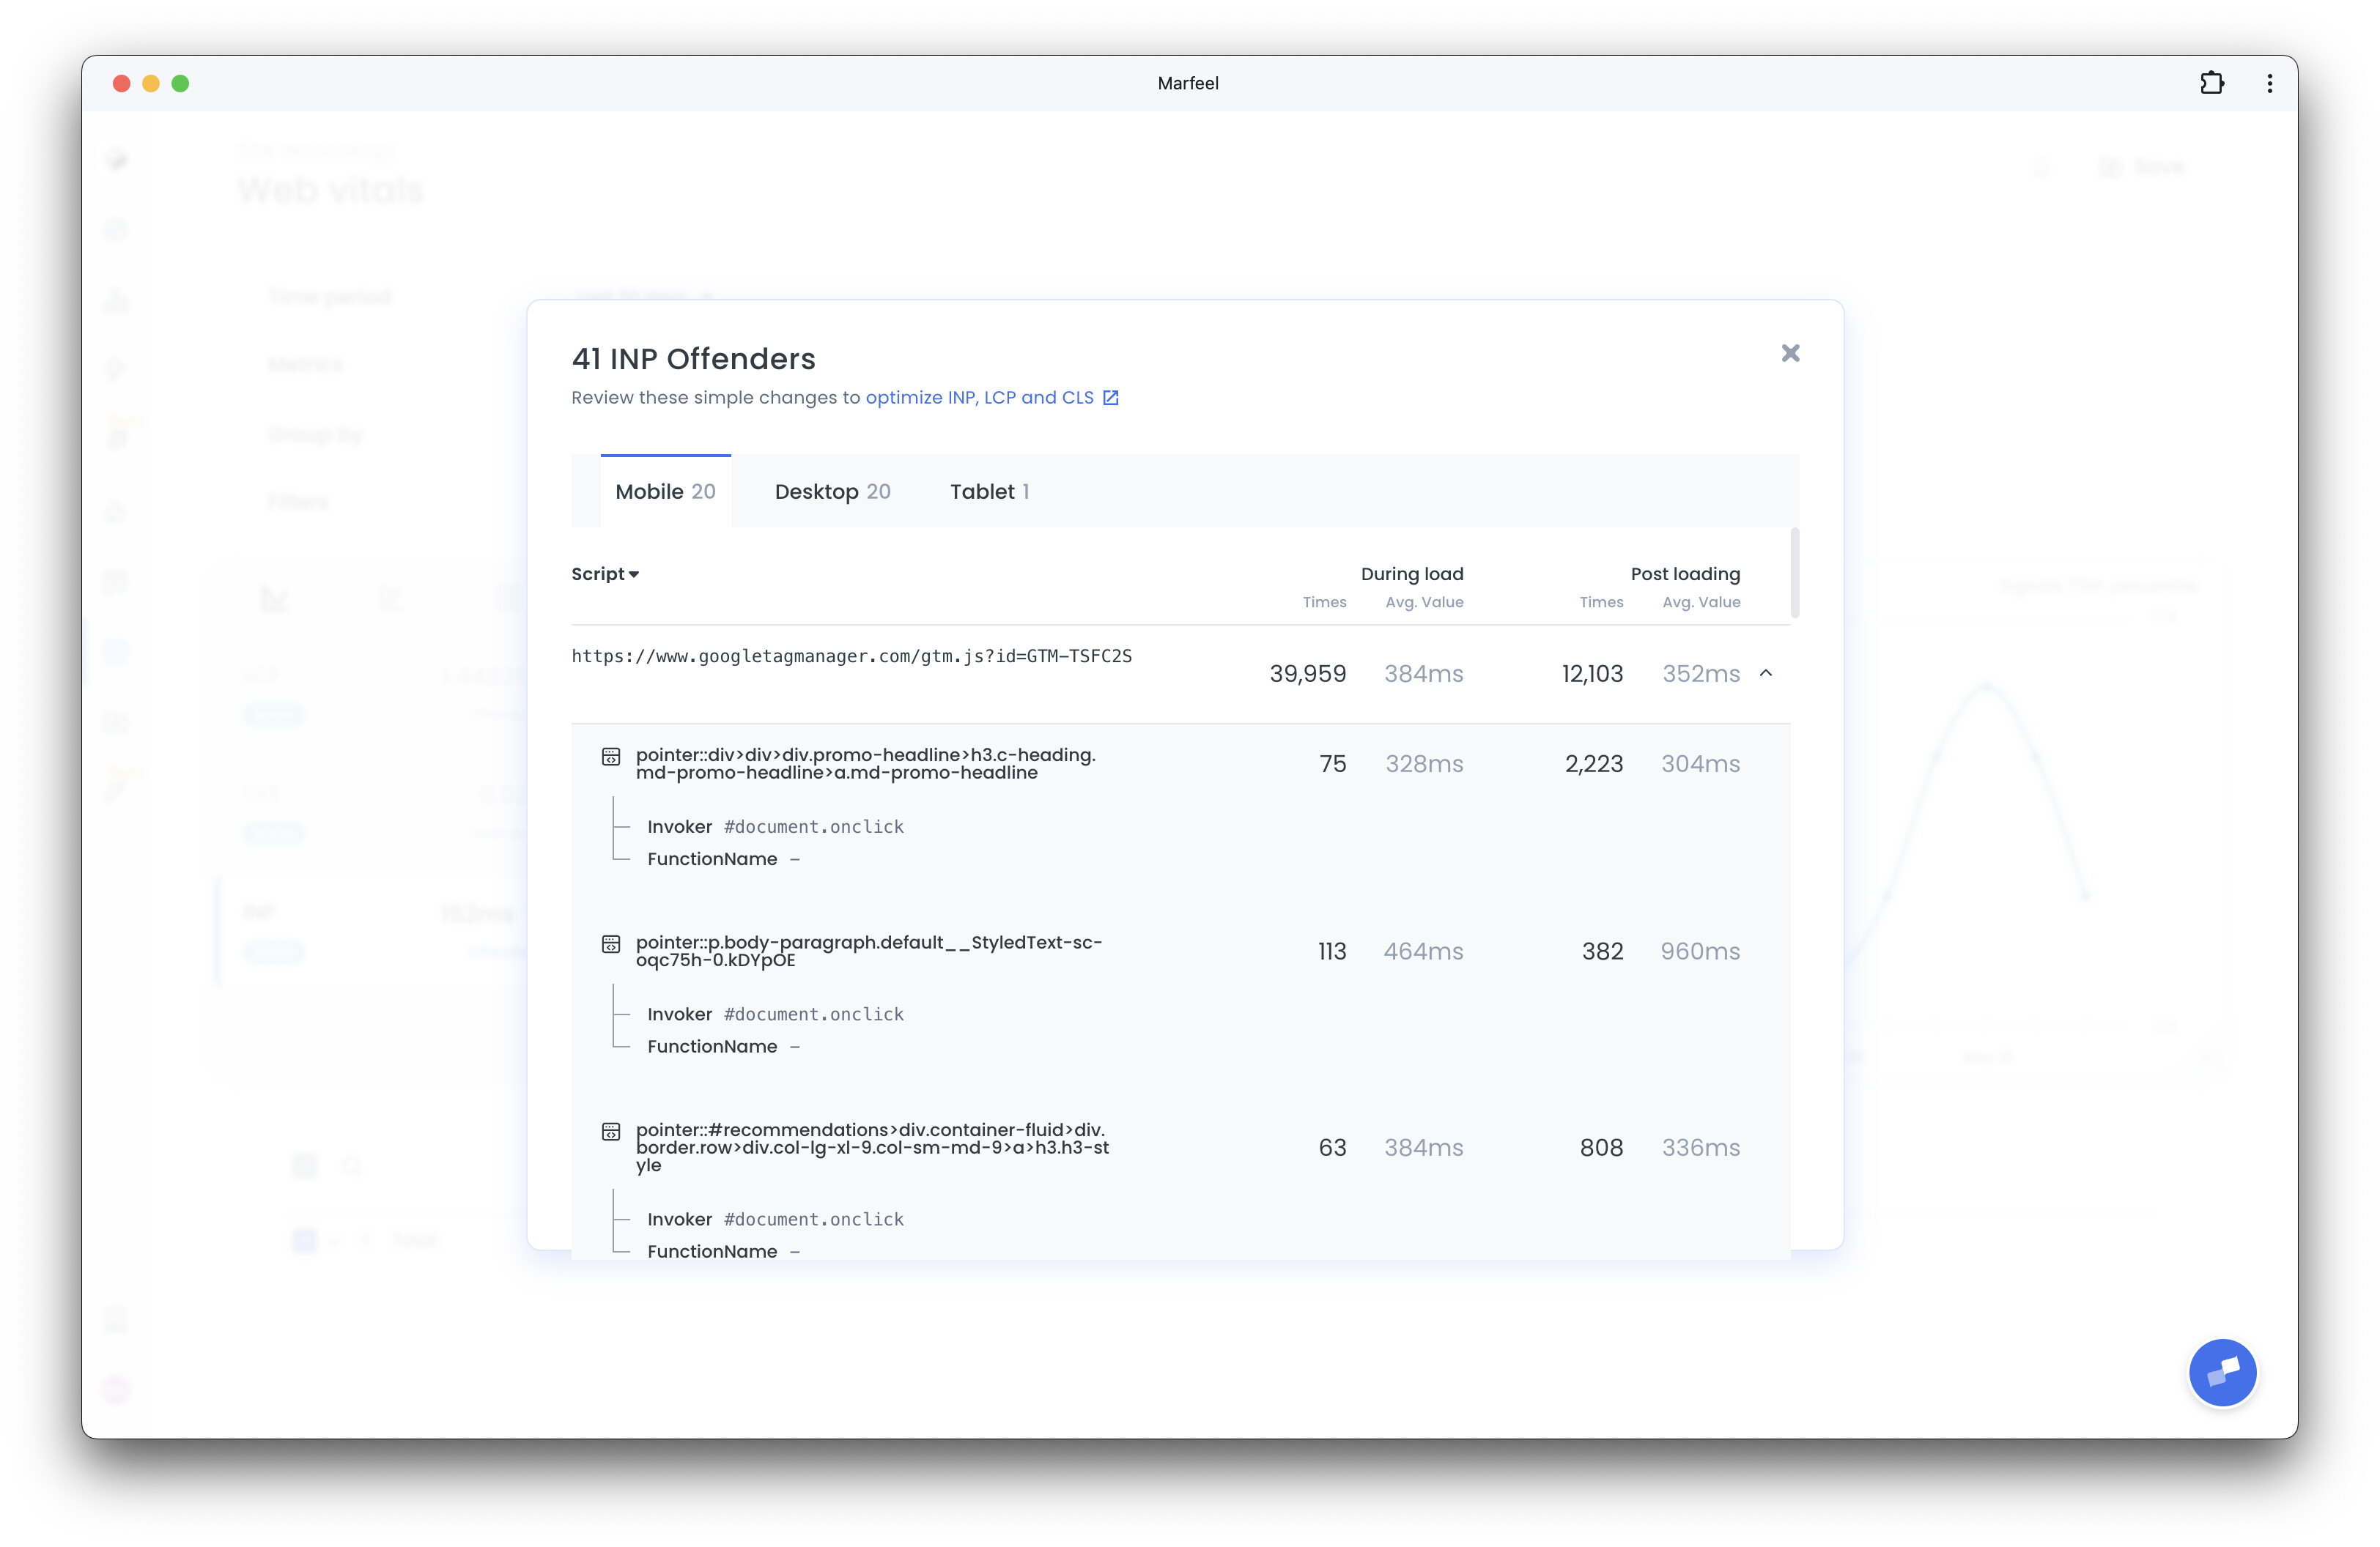This screenshot has width=2380, height=1547.
Task: Click the recommendations element code icon
Action: coord(611,1131)
